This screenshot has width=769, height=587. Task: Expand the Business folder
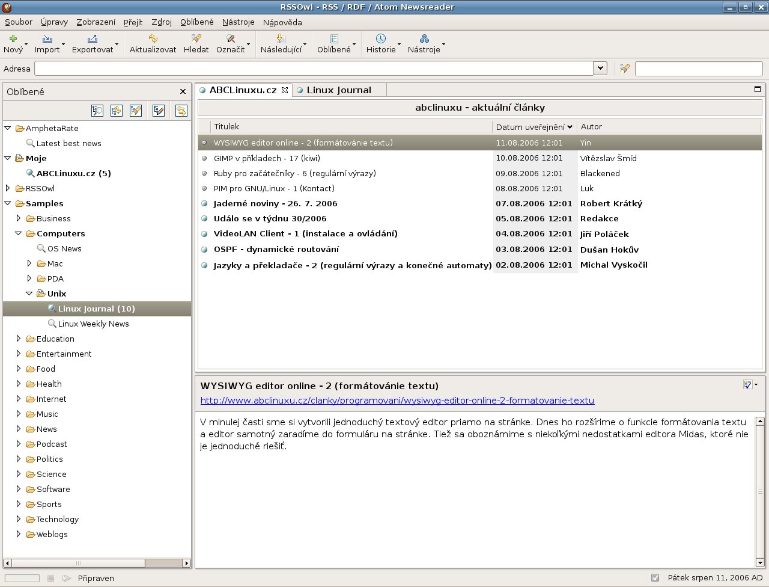(19, 218)
